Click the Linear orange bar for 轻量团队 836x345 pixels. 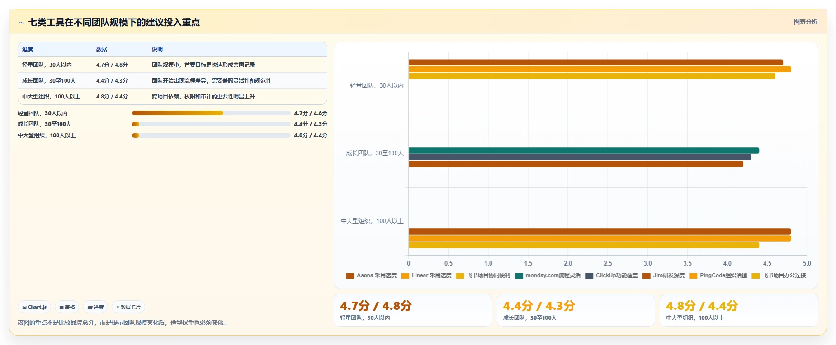point(600,69)
